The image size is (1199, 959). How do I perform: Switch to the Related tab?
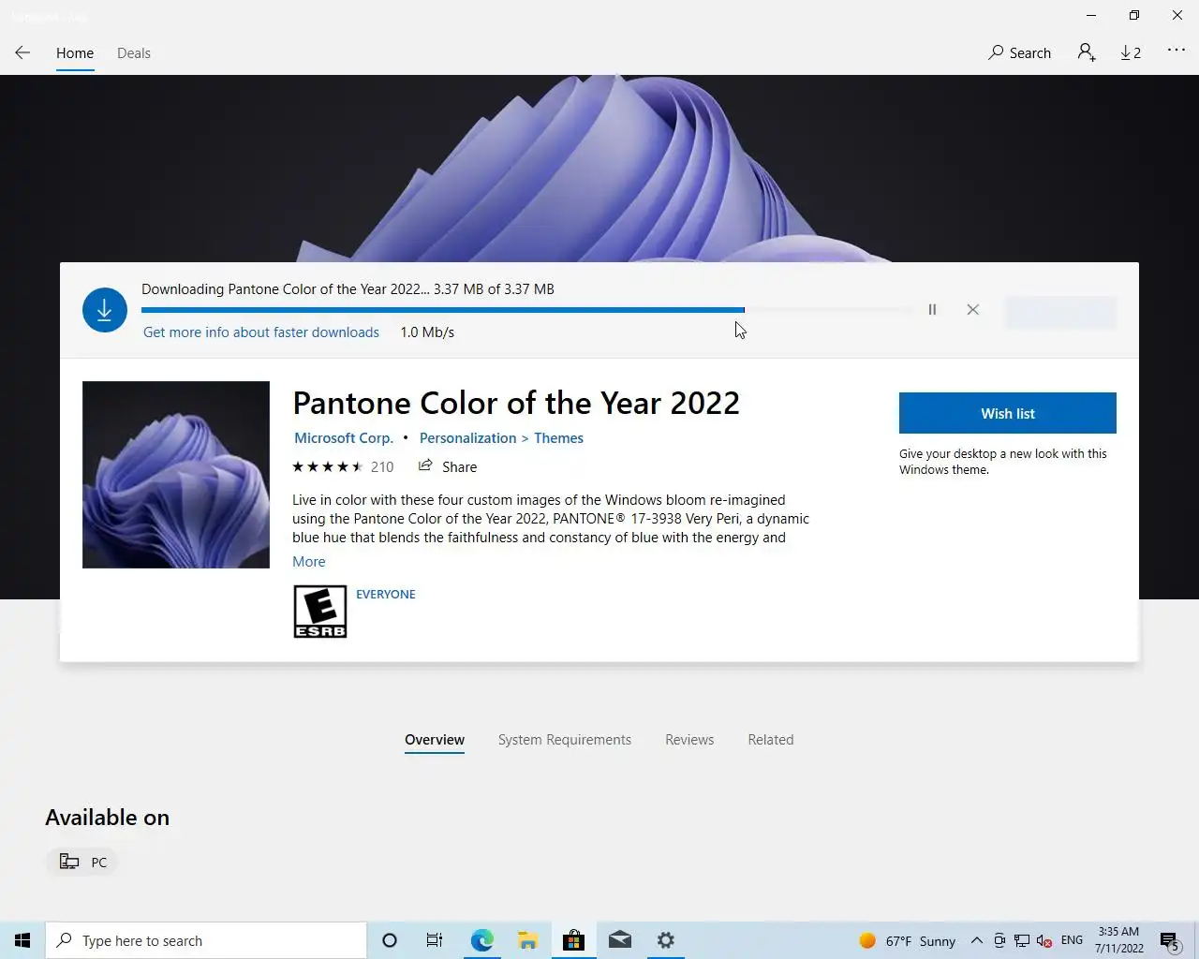[x=771, y=740]
